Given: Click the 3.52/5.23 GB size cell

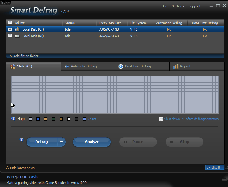Looking at the screenshot, I should (109, 36).
